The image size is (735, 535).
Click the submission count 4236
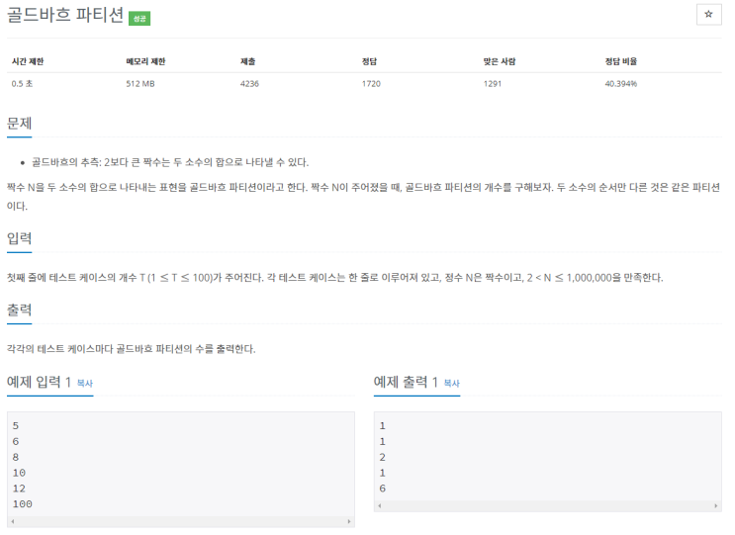pyautogui.click(x=249, y=84)
